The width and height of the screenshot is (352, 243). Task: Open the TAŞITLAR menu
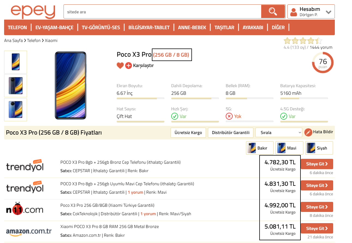point(224,28)
